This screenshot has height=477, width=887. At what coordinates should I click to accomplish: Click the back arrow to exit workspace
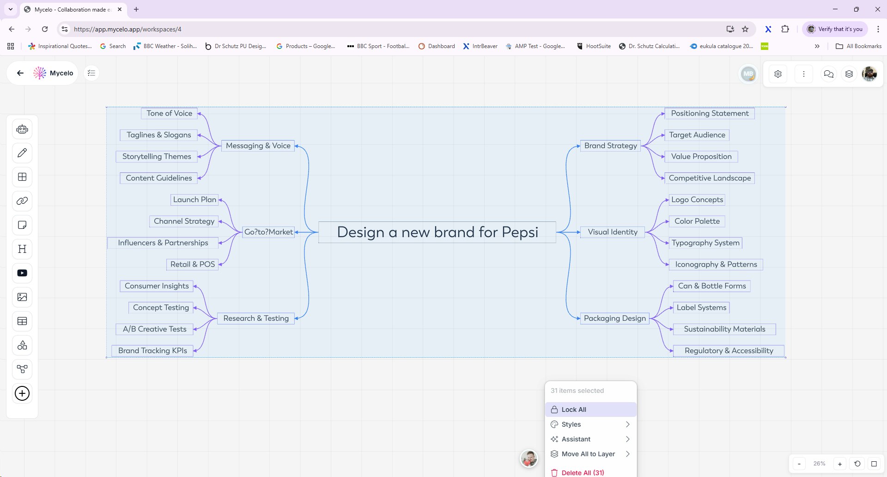(x=19, y=73)
